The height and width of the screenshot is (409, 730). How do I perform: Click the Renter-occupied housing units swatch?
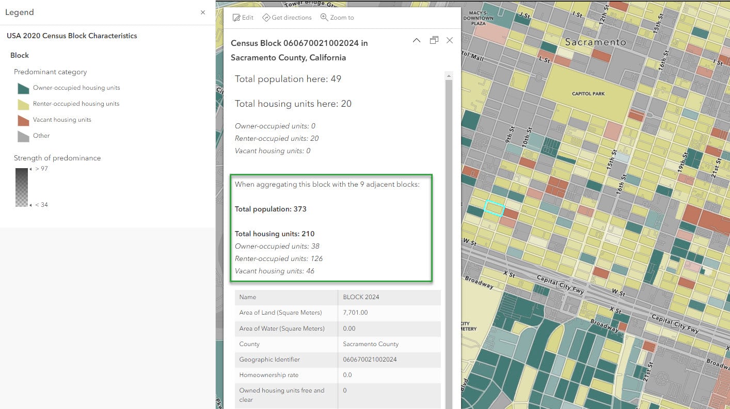tap(23, 104)
